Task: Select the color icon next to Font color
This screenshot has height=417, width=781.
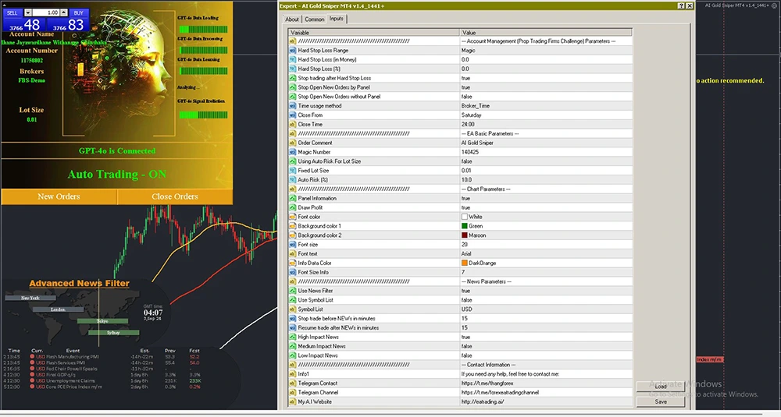Action: pos(293,217)
